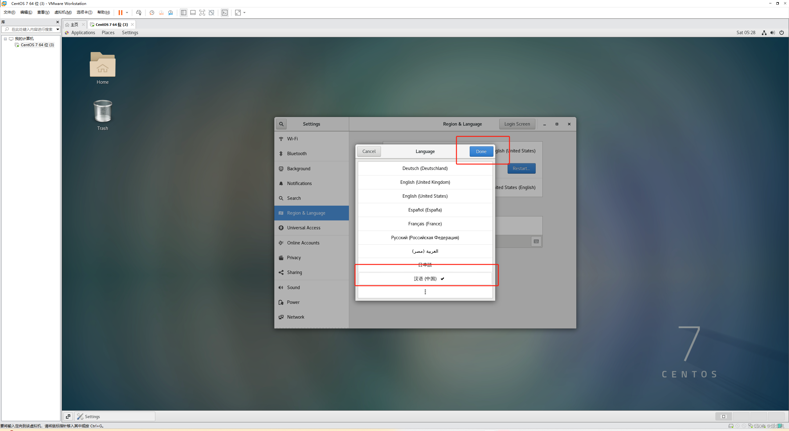Toggle the library sidebar view
The height and width of the screenshot is (431, 789).
(184, 13)
